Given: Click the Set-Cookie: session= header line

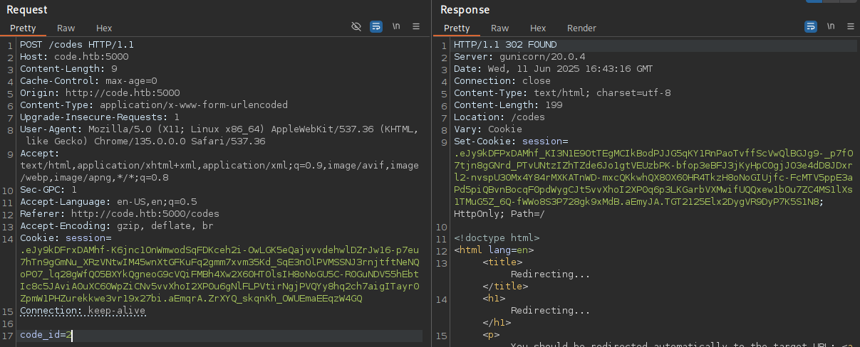Looking at the screenshot, I should click(511, 142).
